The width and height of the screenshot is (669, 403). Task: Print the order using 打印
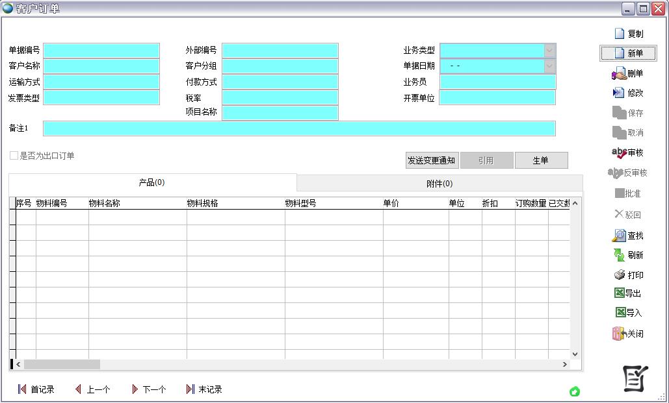tap(620, 275)
